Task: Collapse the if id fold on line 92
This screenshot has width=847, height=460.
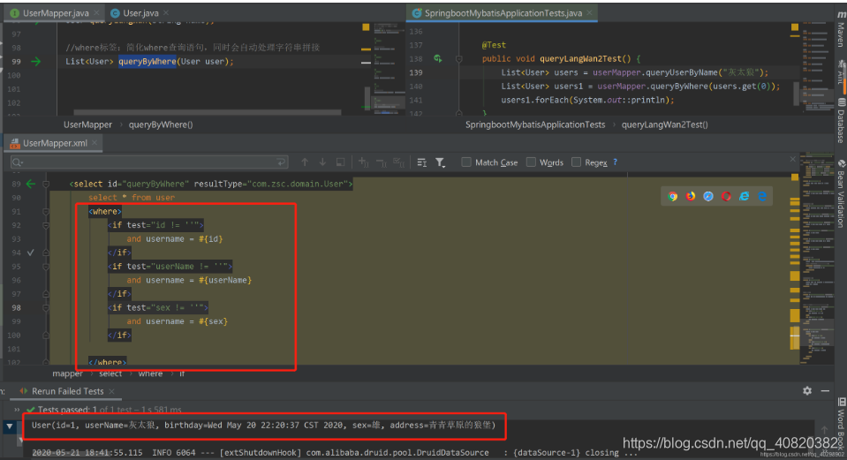Action: click(46, 226)
